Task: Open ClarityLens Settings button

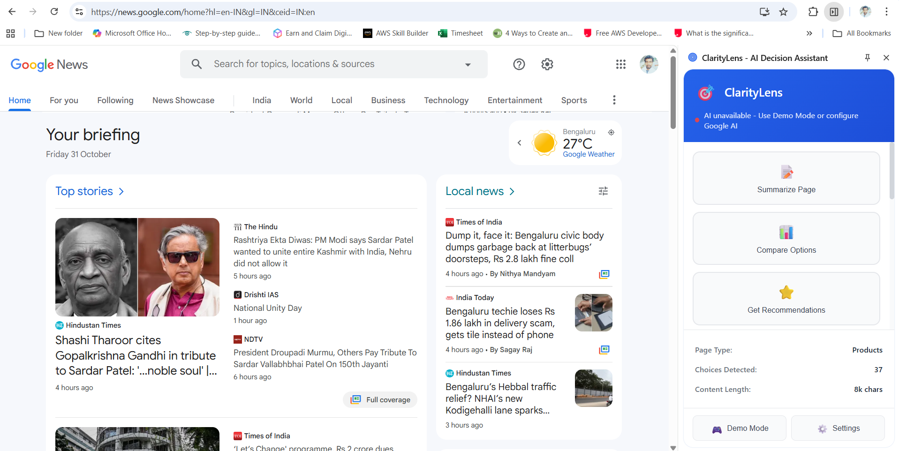Action: 838,428
